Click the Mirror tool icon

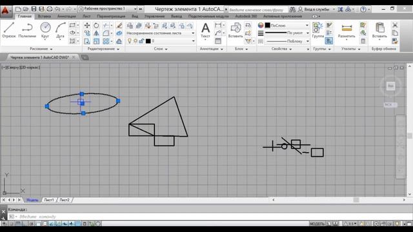[96, 33]
